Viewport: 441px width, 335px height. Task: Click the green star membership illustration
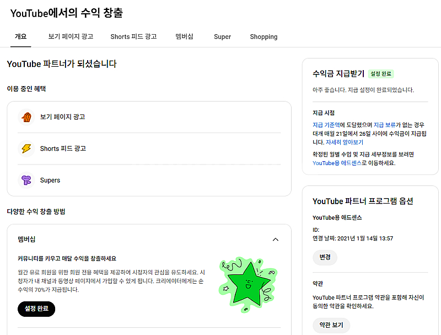coord(248,284)
